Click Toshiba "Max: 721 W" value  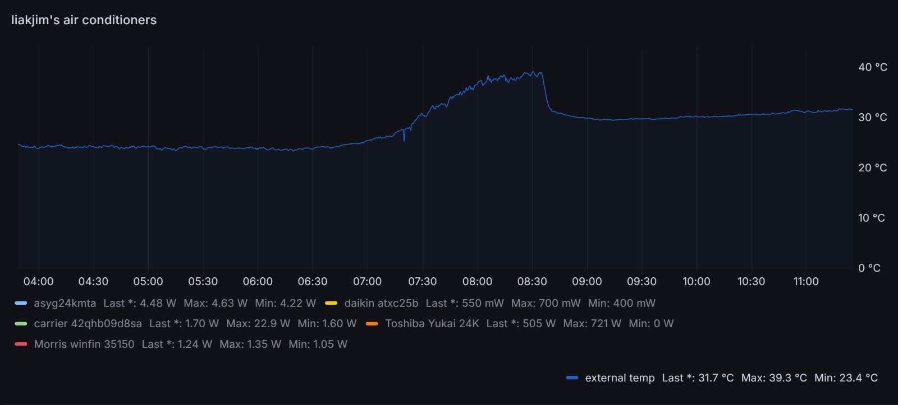(x=592, y=323)
